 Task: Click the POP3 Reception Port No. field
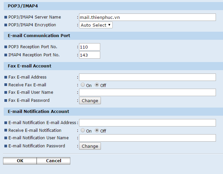pos(89,47)
